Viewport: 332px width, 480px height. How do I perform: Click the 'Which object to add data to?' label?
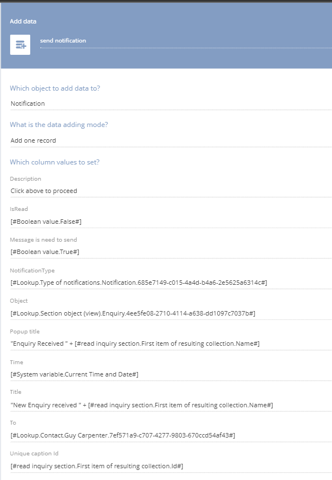(x=55, y=88)
